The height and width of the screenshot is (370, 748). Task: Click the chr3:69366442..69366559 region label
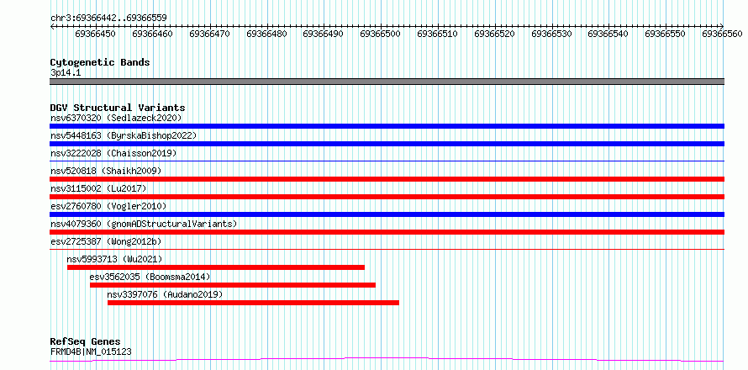click(108, 18)
